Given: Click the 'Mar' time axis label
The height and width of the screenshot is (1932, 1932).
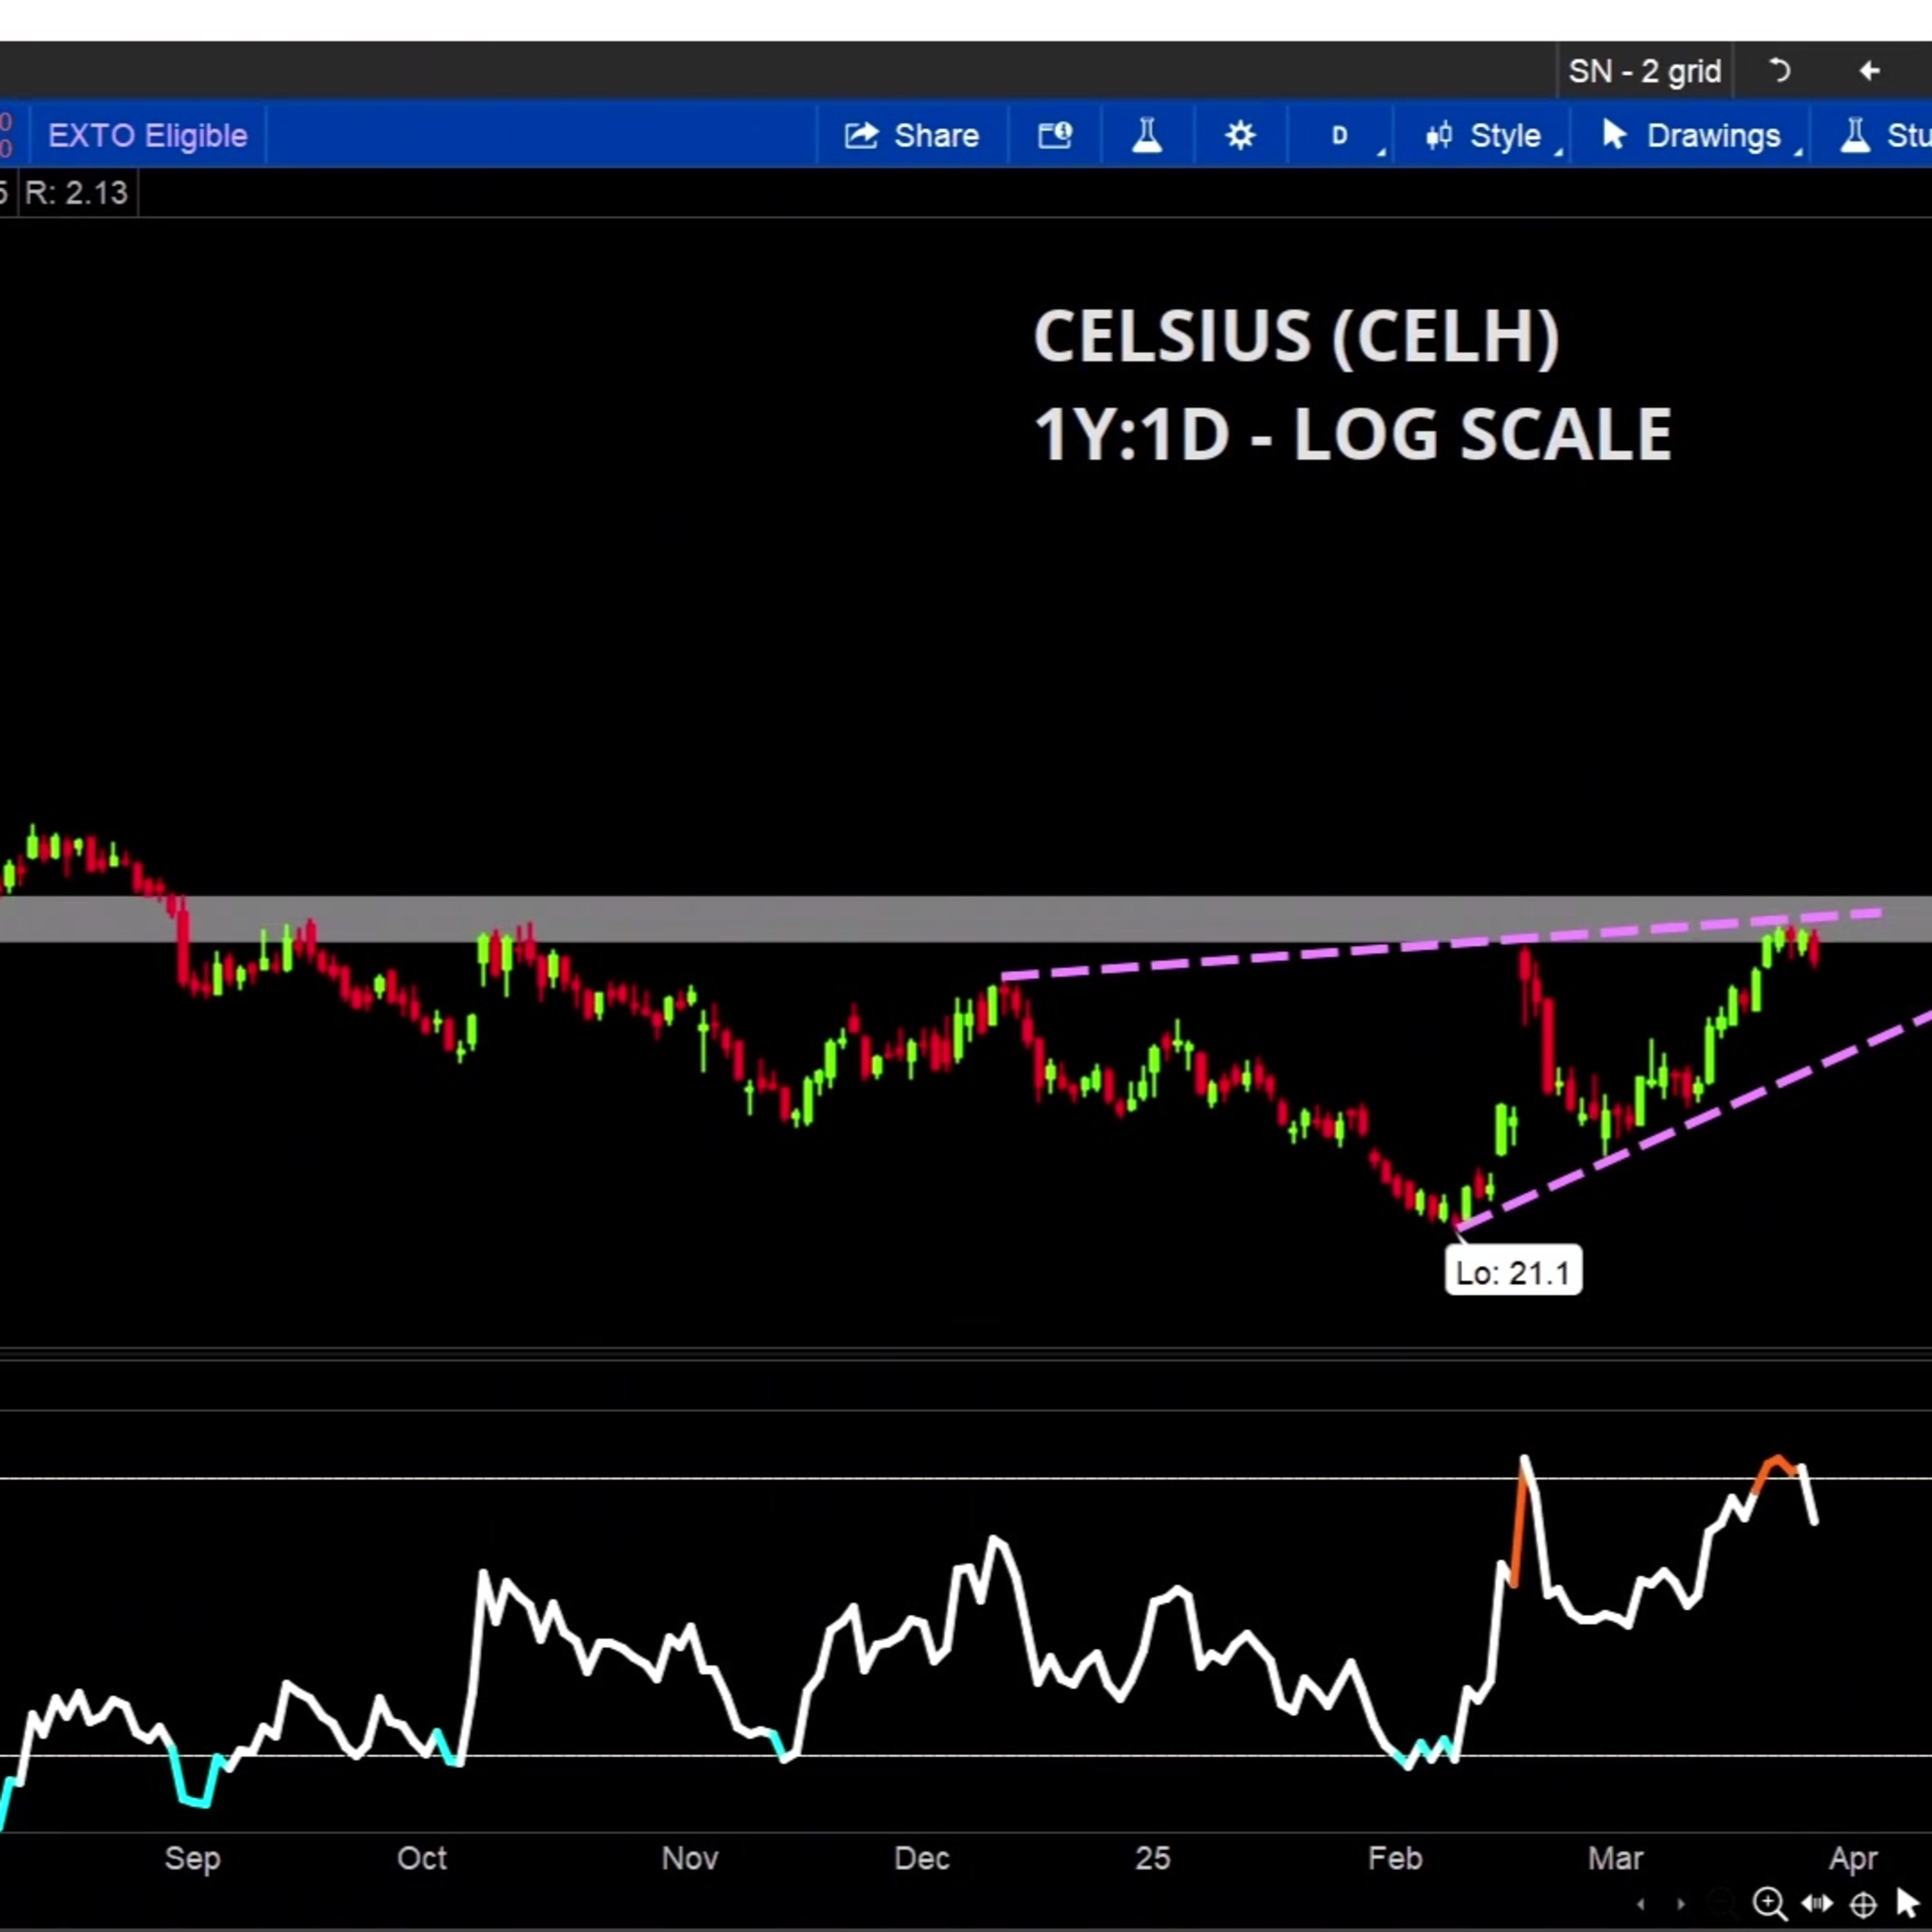Looking at the screenshot, I should click(x=1615, y=1857).
